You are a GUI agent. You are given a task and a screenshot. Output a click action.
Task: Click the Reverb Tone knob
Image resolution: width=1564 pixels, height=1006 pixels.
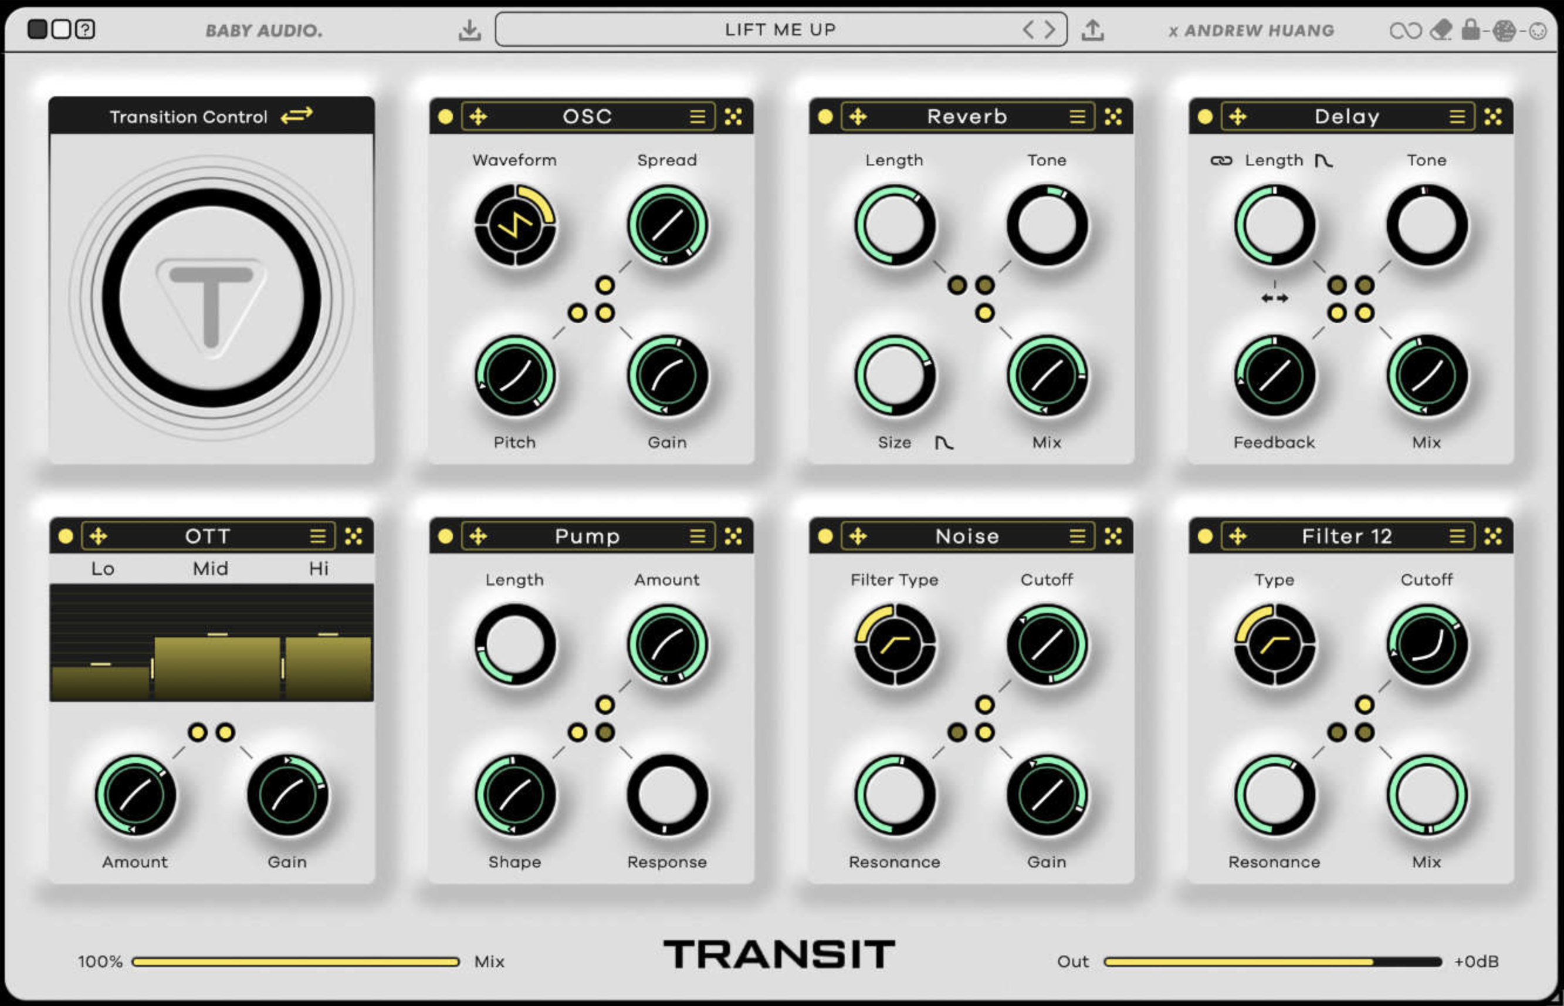pos(1047,225)
